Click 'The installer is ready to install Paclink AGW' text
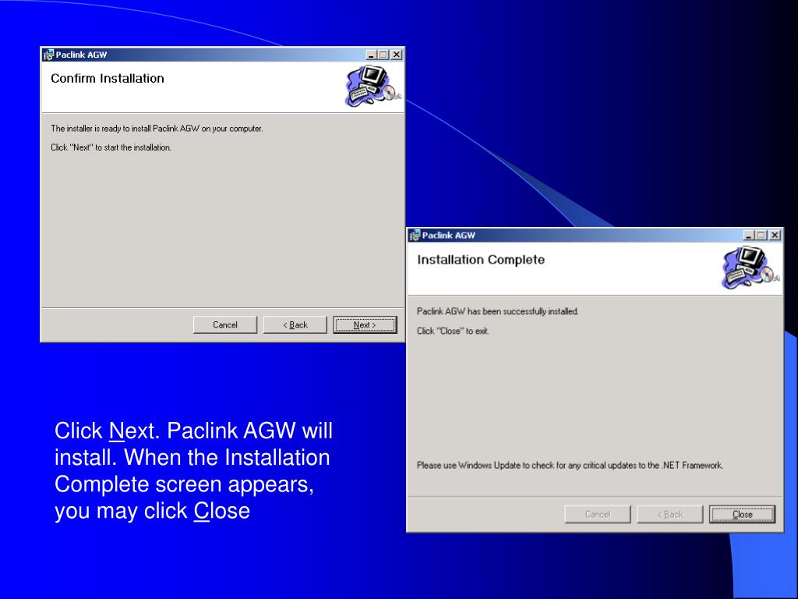The image size is (798, 599). click(157, 129)
